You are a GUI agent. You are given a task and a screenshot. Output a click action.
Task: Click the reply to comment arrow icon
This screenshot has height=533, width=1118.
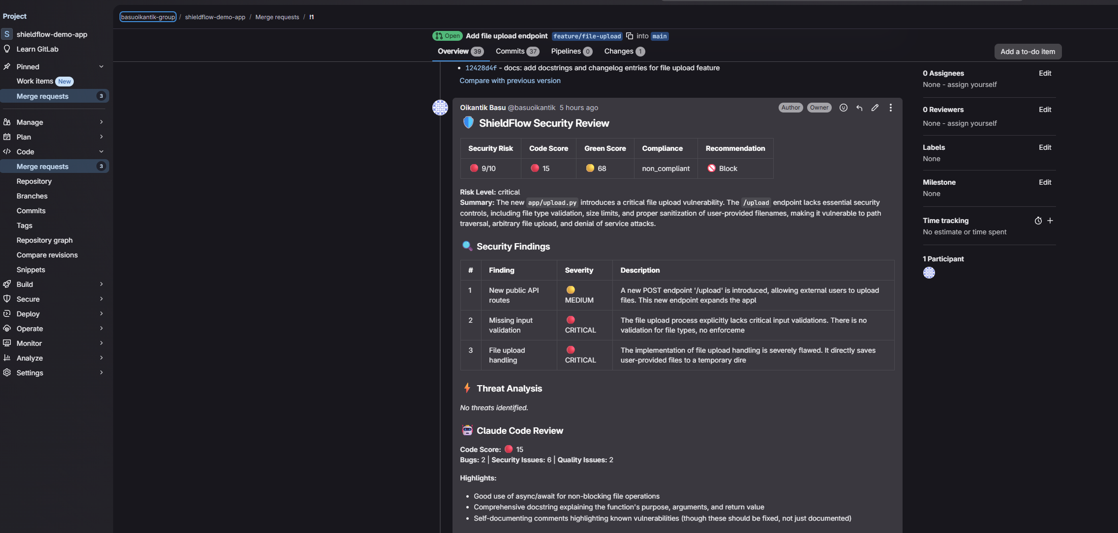click(x=859, y=108)
